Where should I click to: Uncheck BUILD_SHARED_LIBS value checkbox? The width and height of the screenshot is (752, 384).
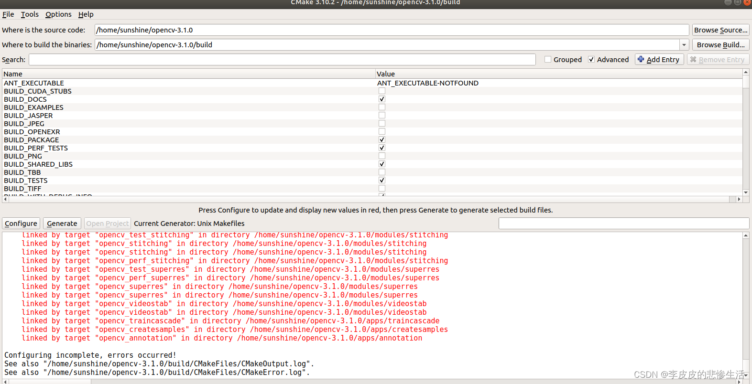coord(381,164)
